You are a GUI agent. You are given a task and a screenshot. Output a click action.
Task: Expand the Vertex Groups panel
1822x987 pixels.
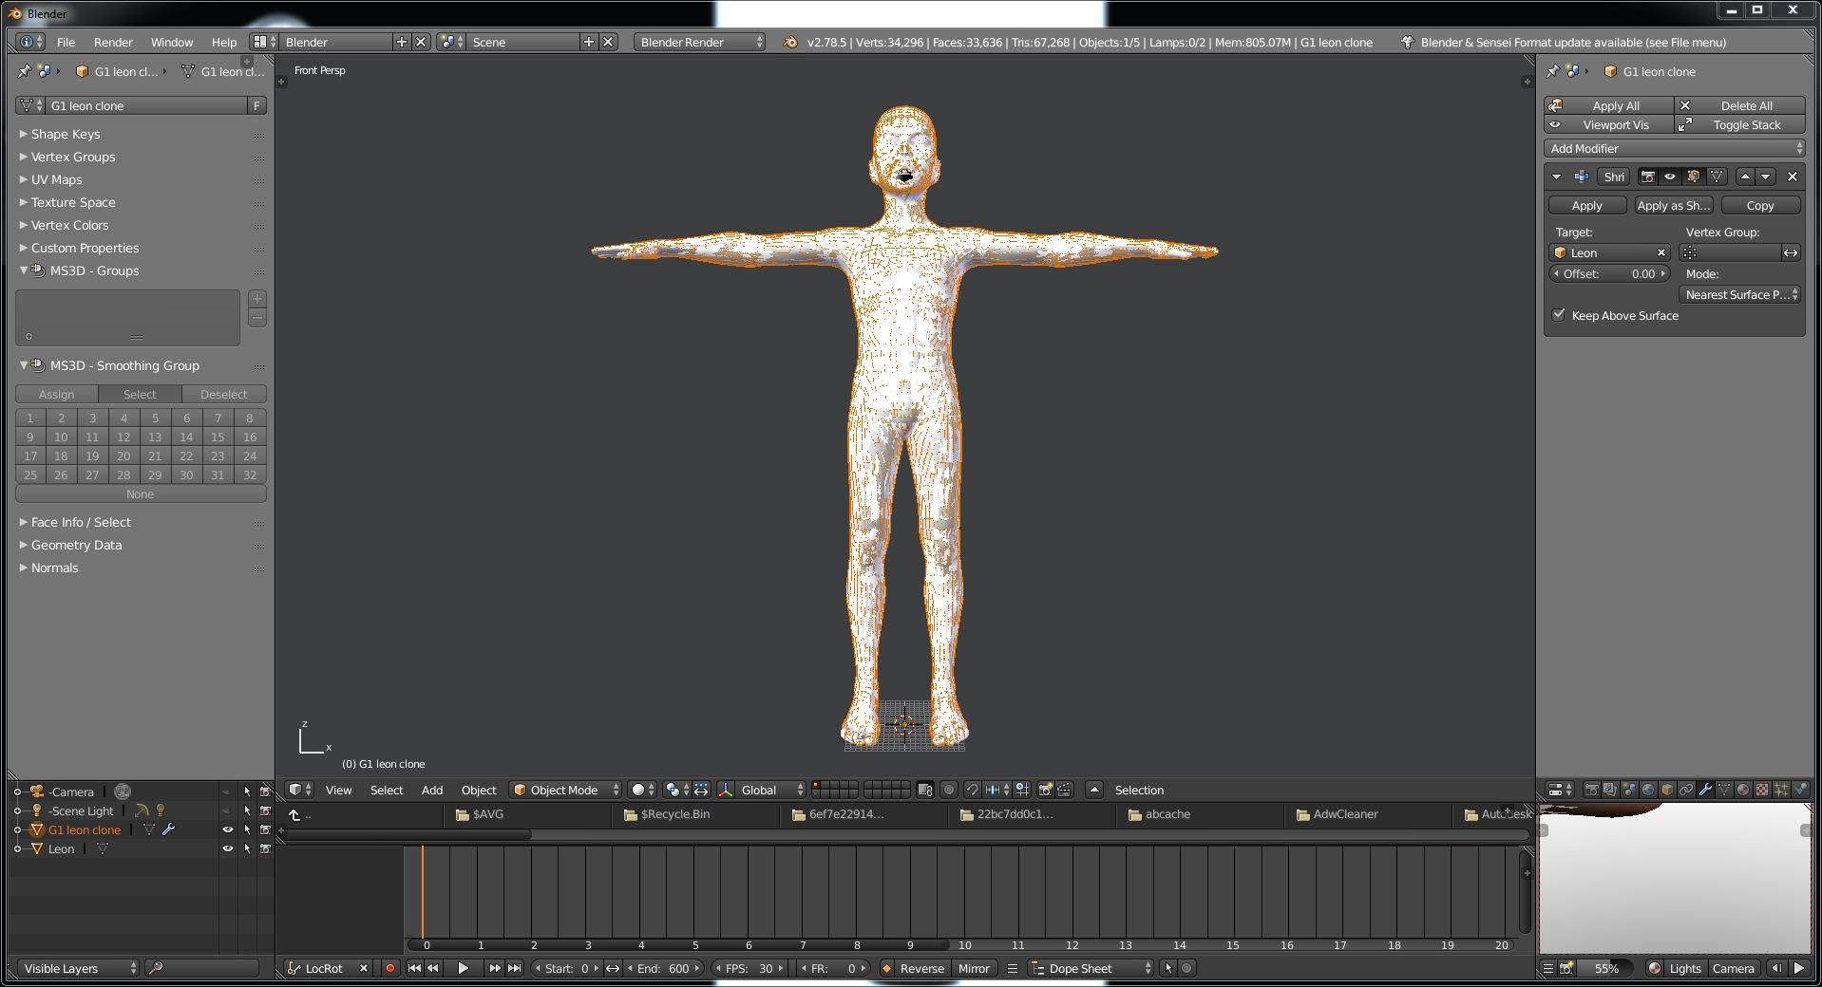(x=72, y=157)
